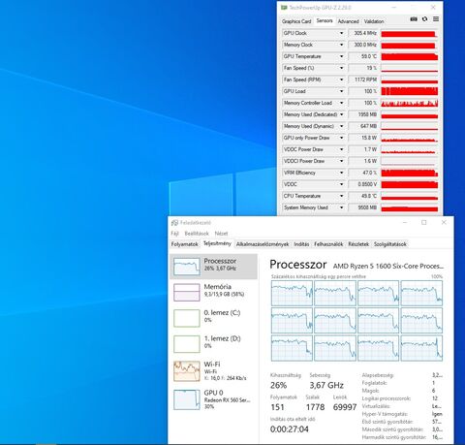Select 1. lemez (D:) in sidebar
Image resolution: width=465 pixels, height=445 pixels.
click(213, 344)
